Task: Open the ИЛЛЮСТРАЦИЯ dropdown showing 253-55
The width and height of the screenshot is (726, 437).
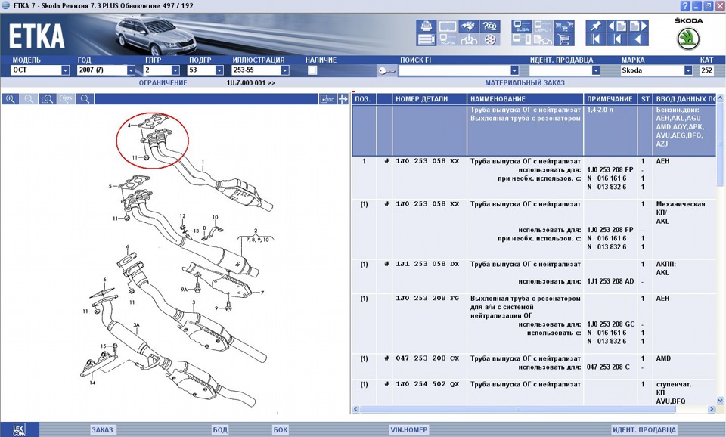Action: (x=260, y=70)
